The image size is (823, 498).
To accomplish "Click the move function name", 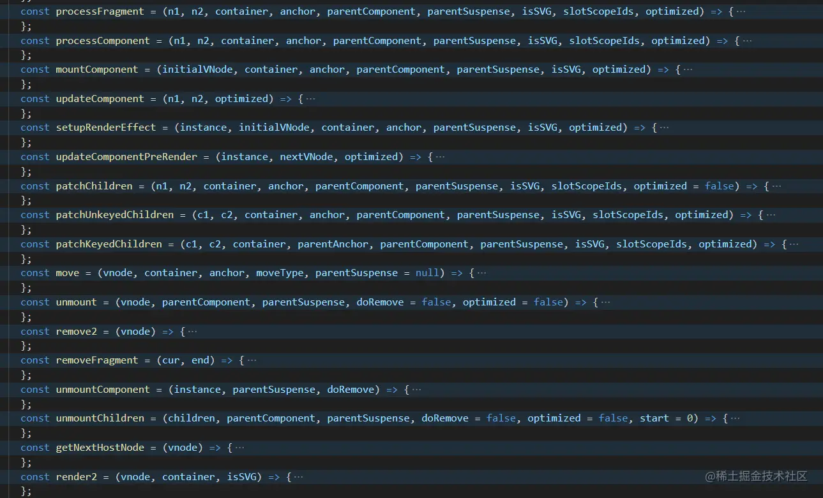I will point(68,273).
